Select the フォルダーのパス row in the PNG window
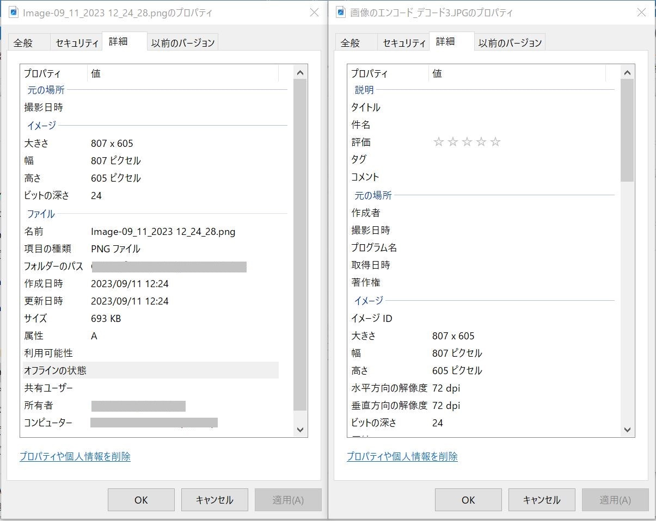 pos(150,266)
